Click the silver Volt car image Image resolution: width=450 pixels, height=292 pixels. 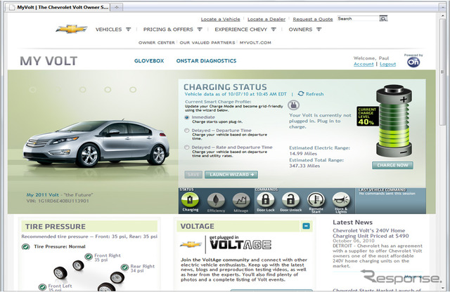(x=96, y=143)
